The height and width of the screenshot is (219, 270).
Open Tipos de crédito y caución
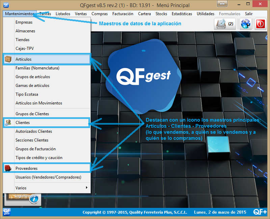[x=47, y=158]
